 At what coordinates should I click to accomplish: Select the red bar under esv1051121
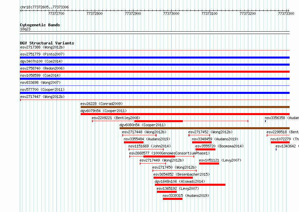tap(209, 164)
